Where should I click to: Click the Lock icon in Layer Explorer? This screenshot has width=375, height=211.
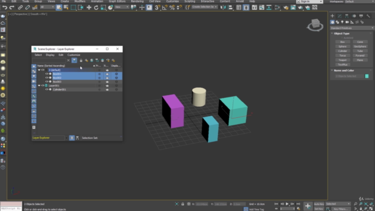tap(81, 60)
